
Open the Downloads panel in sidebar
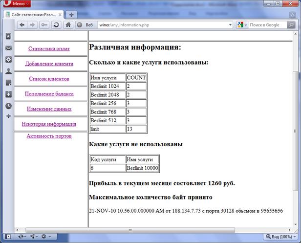(x=8, y=94)
